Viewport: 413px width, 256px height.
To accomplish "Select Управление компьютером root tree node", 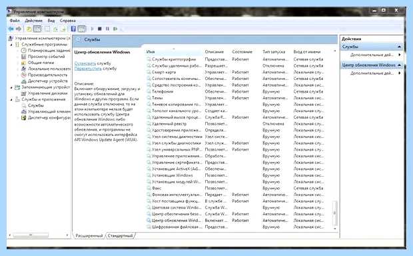I will click(x=42, y=38).
